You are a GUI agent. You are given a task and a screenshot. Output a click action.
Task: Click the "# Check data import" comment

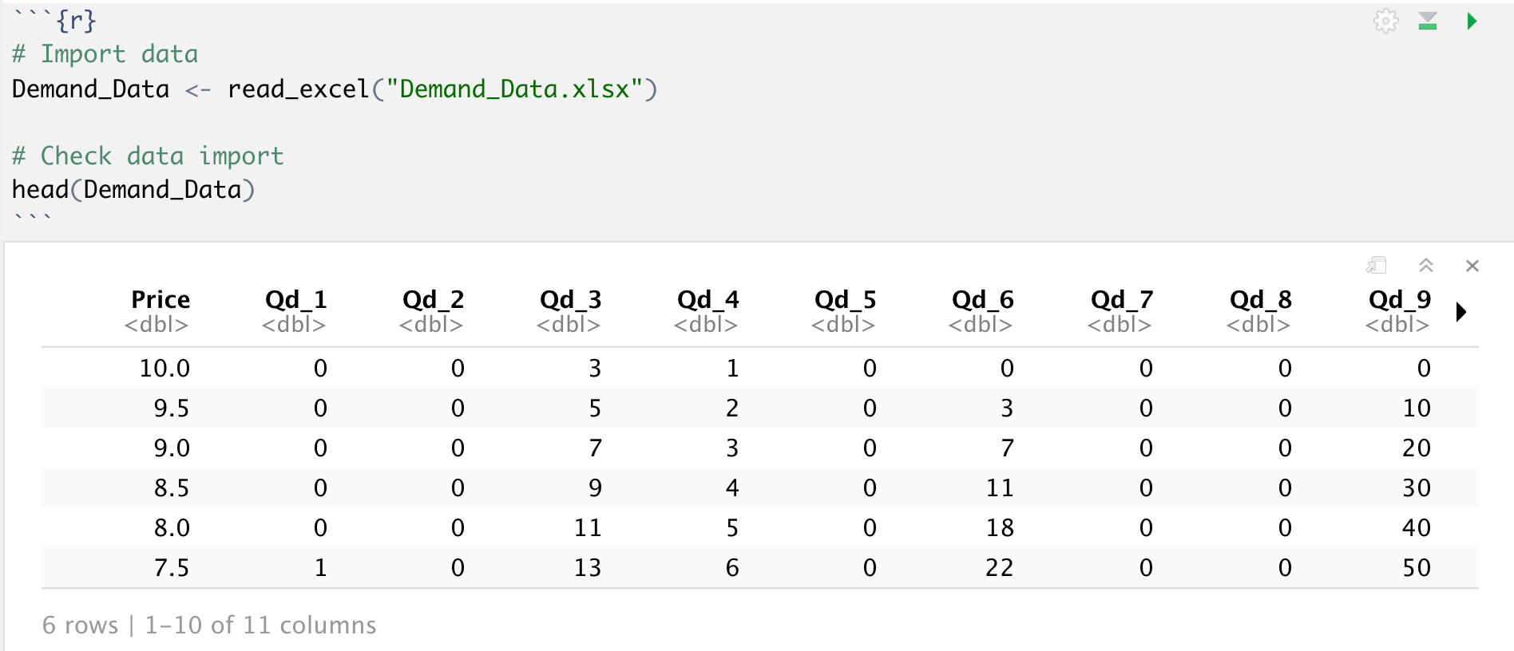[149, 156]
